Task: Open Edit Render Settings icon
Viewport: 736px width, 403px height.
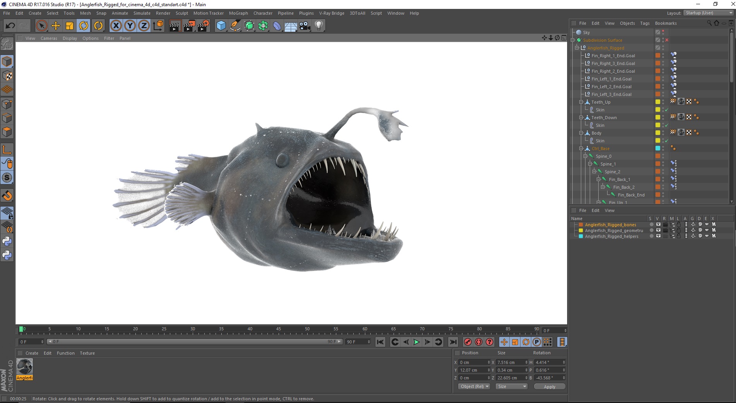Action: pos(203,26)
